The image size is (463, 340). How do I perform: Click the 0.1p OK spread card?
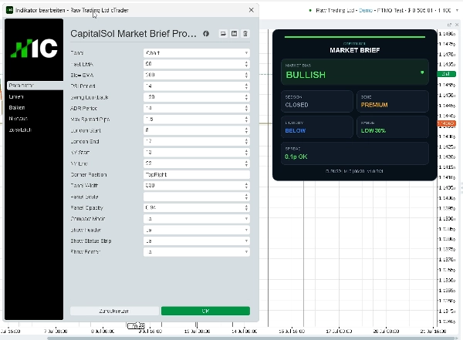click(355, 153)
